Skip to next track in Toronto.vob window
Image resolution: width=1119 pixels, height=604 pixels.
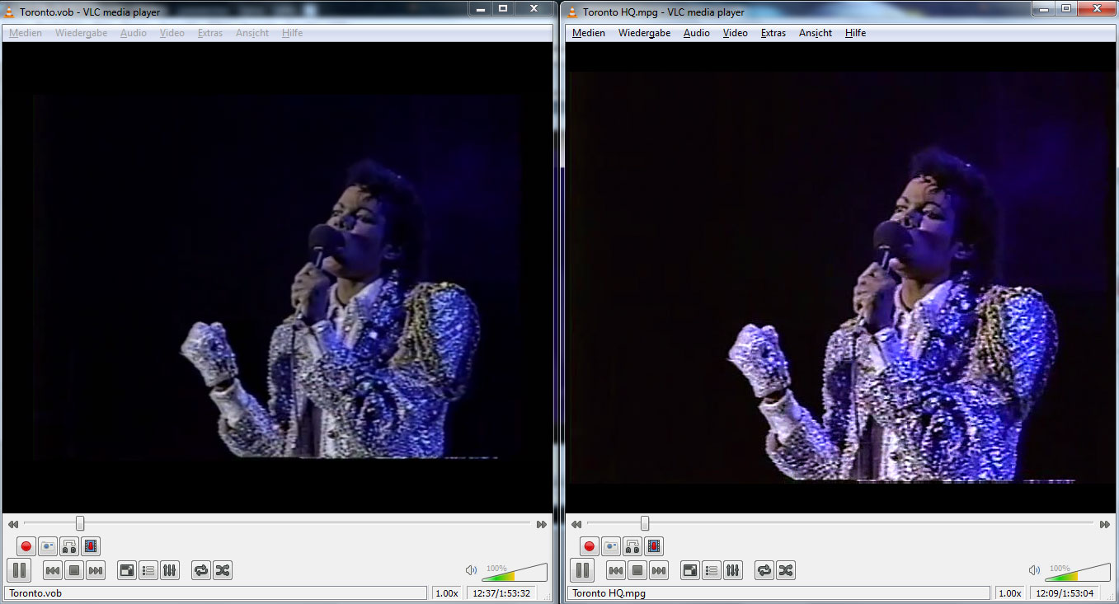[x=96, y=570]
